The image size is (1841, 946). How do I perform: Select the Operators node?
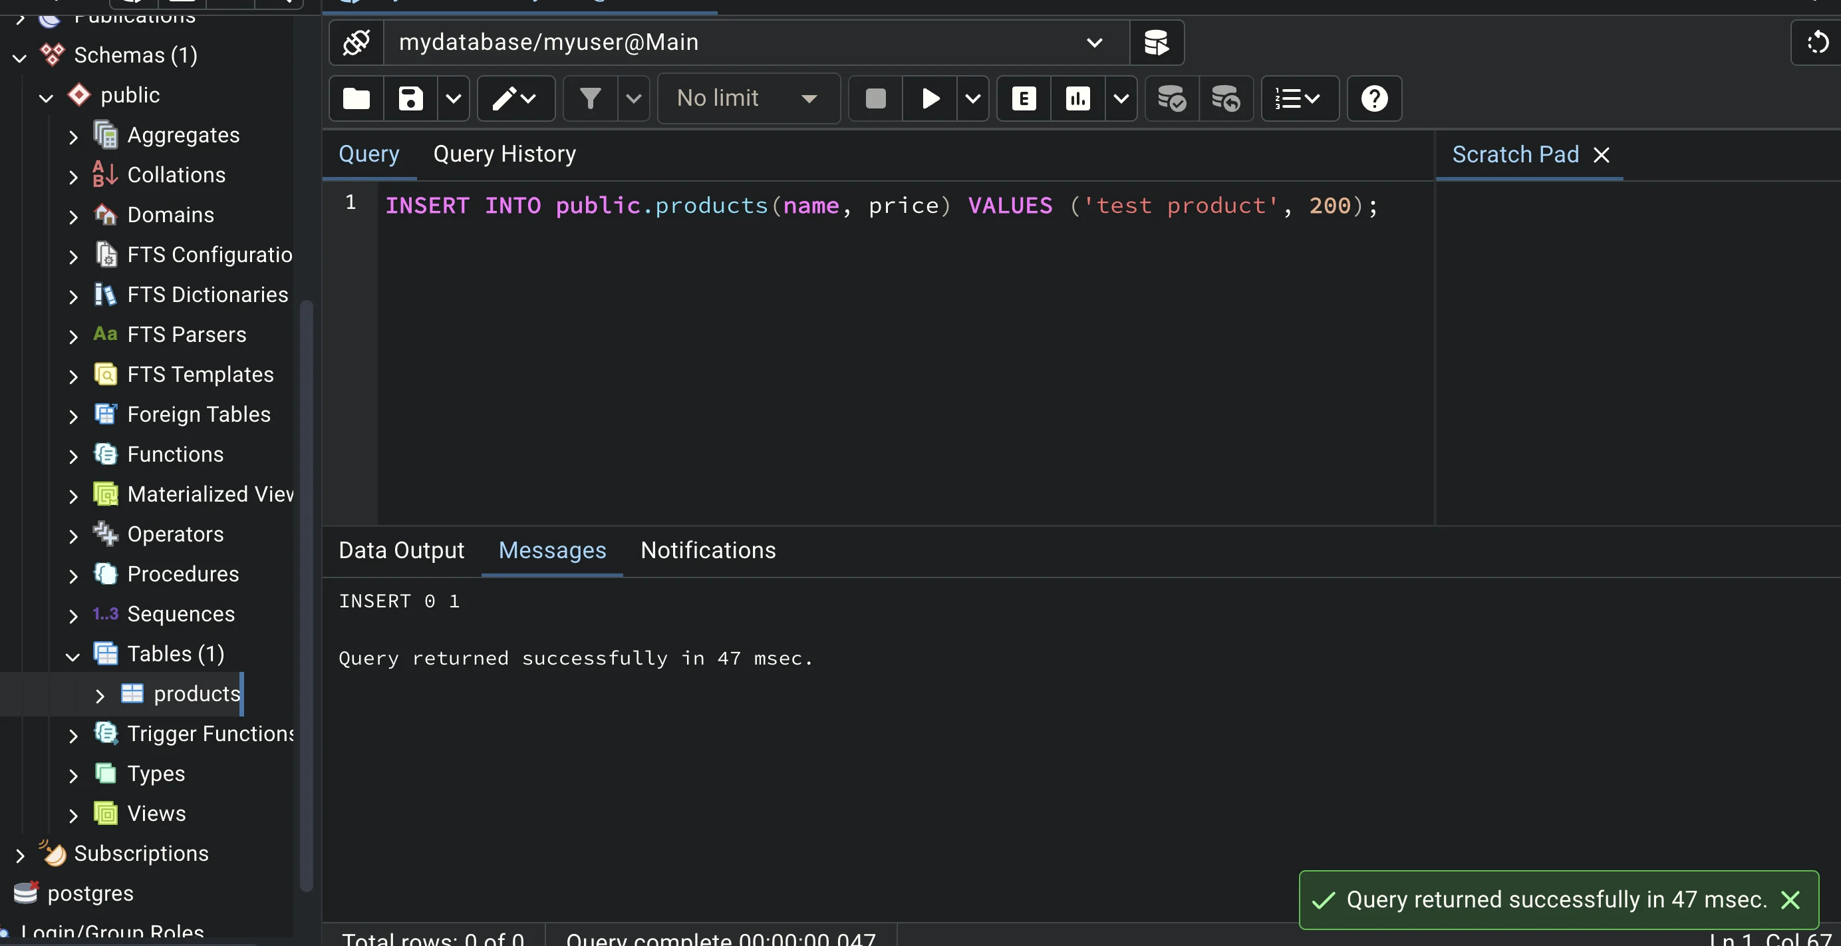[175, 535]
